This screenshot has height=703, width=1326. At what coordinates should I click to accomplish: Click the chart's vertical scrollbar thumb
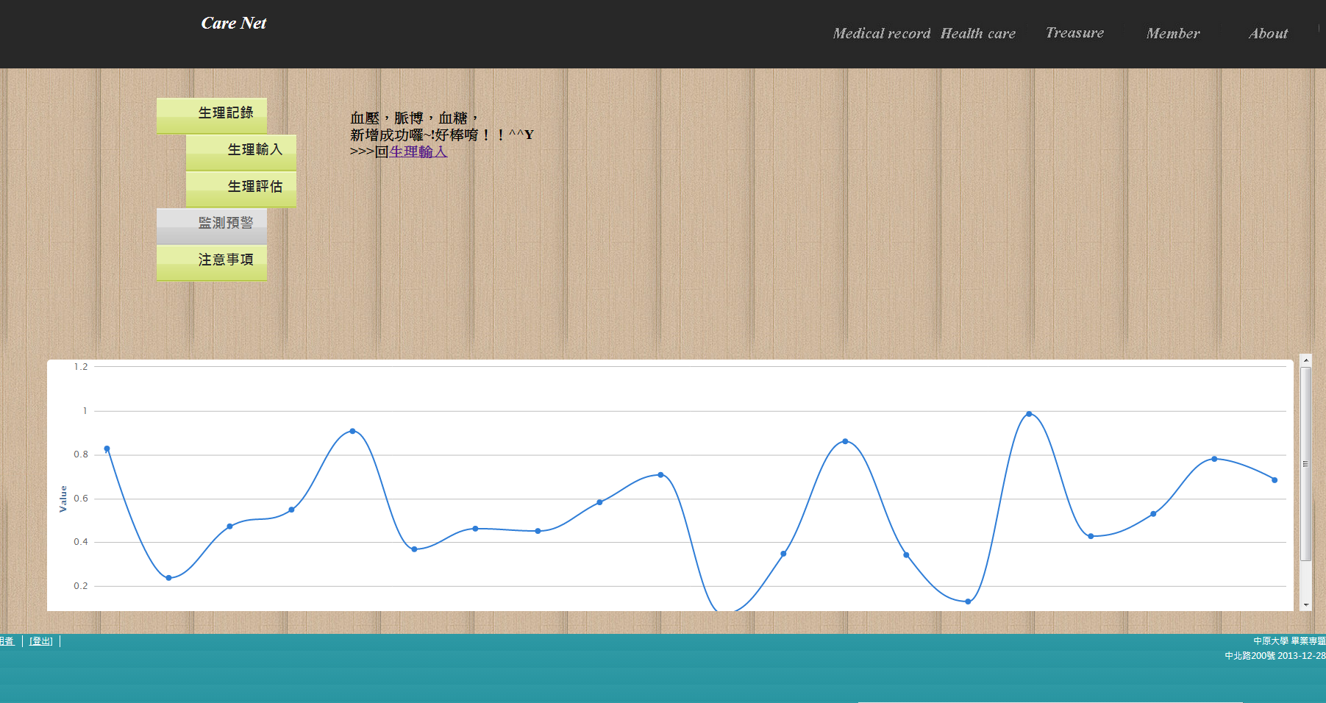point(1305,463)
